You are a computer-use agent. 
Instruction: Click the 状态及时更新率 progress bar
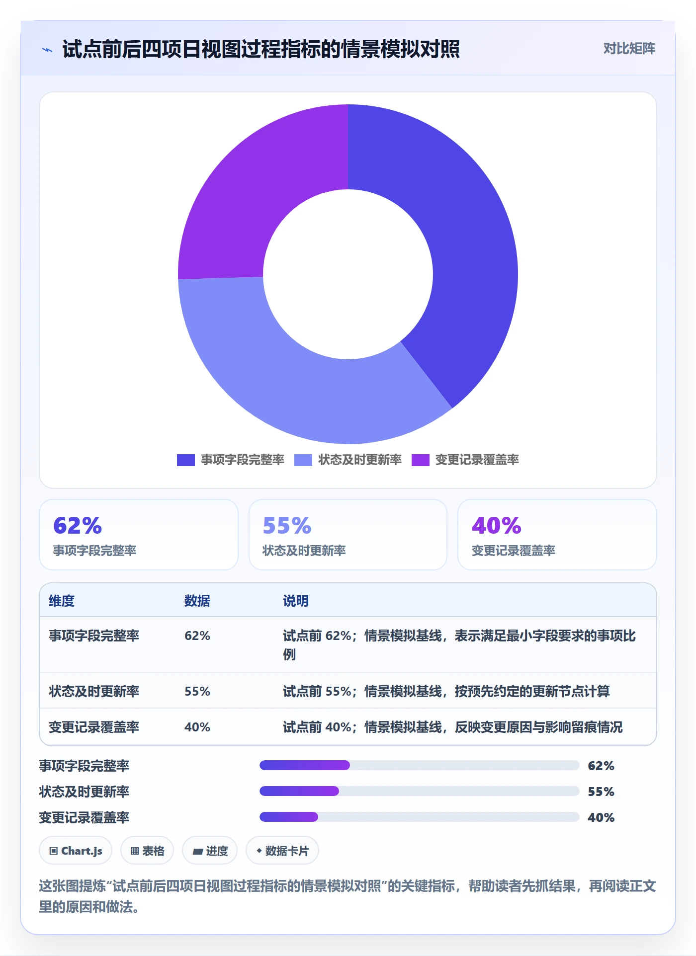coord(419,791)
